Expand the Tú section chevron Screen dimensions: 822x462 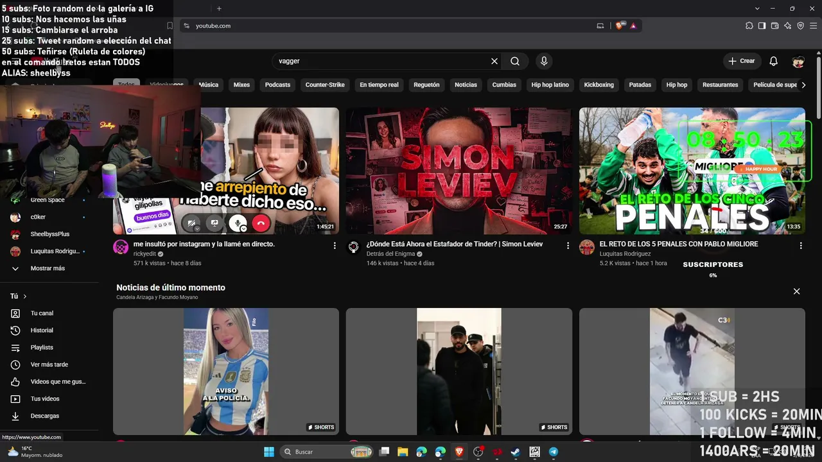point(25,296)
